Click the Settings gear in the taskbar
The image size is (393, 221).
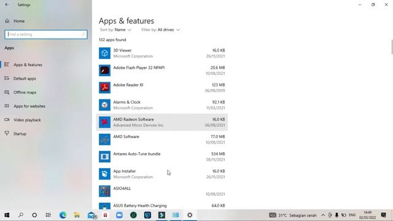pyautogui.click(x=190, y=215)
